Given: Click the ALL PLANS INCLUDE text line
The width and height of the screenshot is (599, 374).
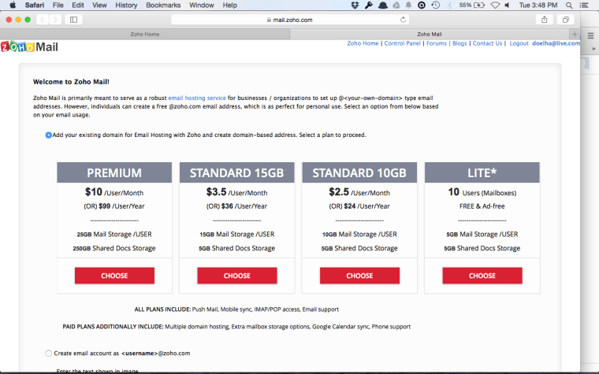Looking at the screenshot, I should coord(236,309).
